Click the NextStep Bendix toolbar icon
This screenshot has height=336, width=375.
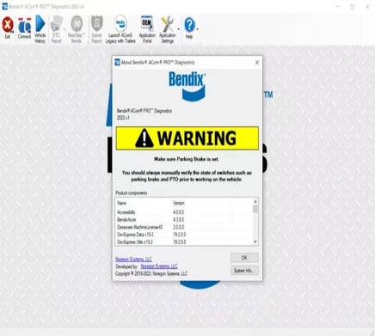pos(77,28)
